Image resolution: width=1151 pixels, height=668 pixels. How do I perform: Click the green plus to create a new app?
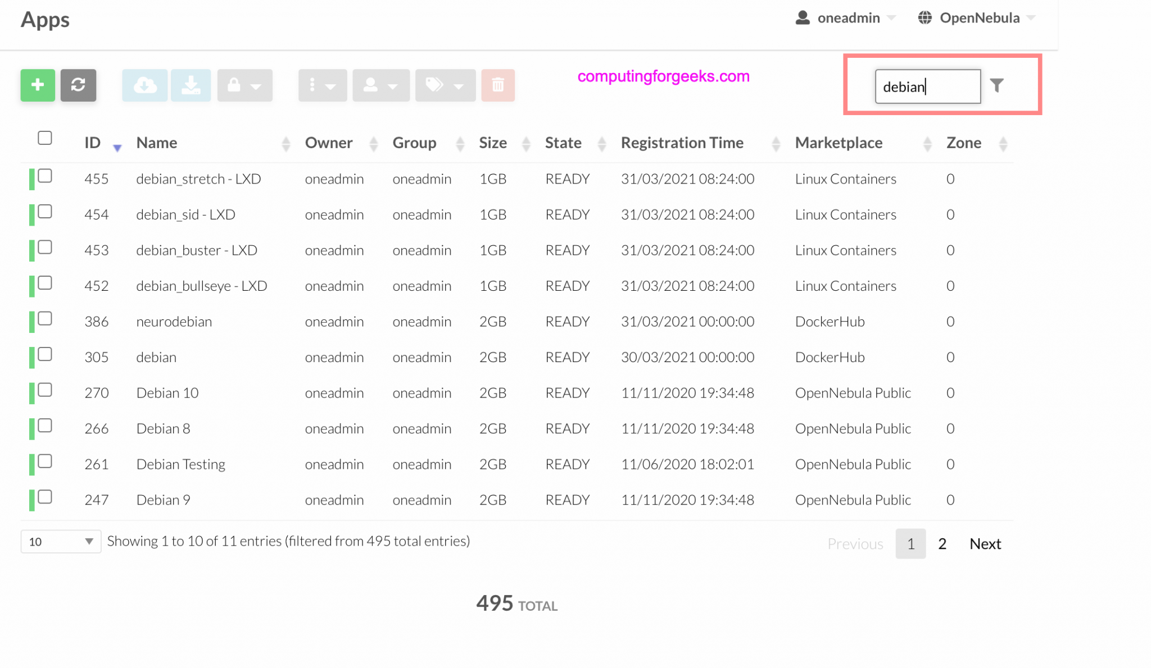(x=37, y=85)
